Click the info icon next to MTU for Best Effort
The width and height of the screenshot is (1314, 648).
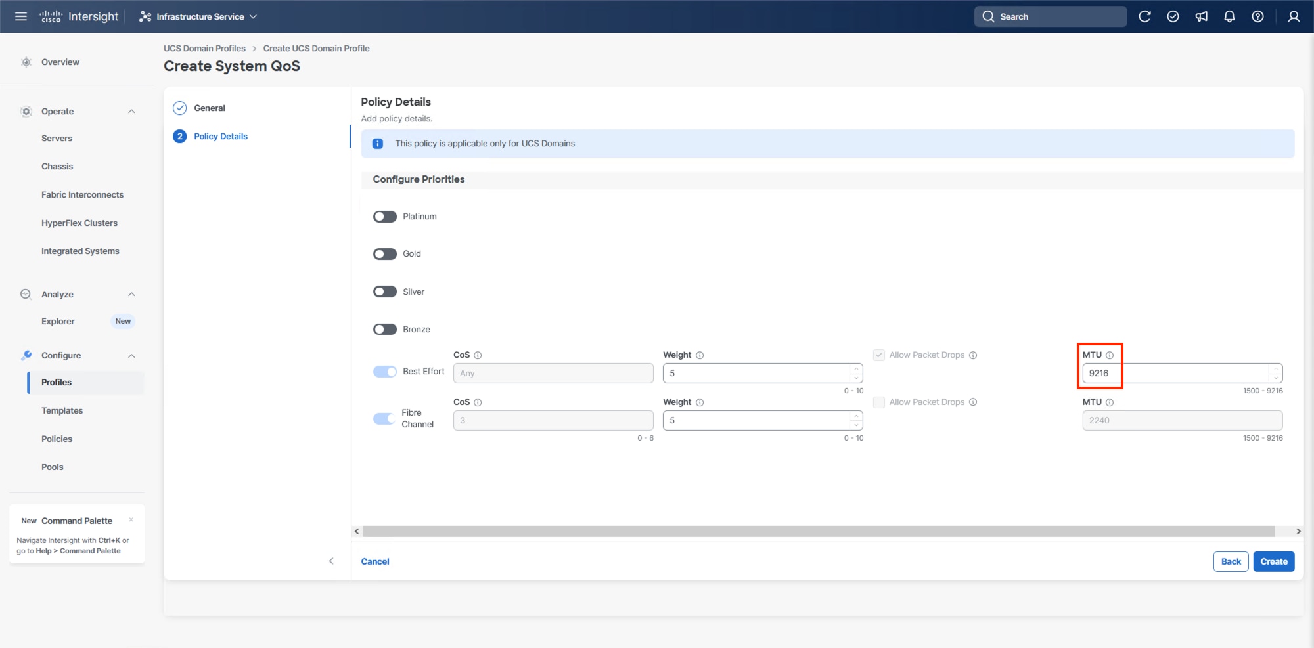click(x=1110, y=355)
